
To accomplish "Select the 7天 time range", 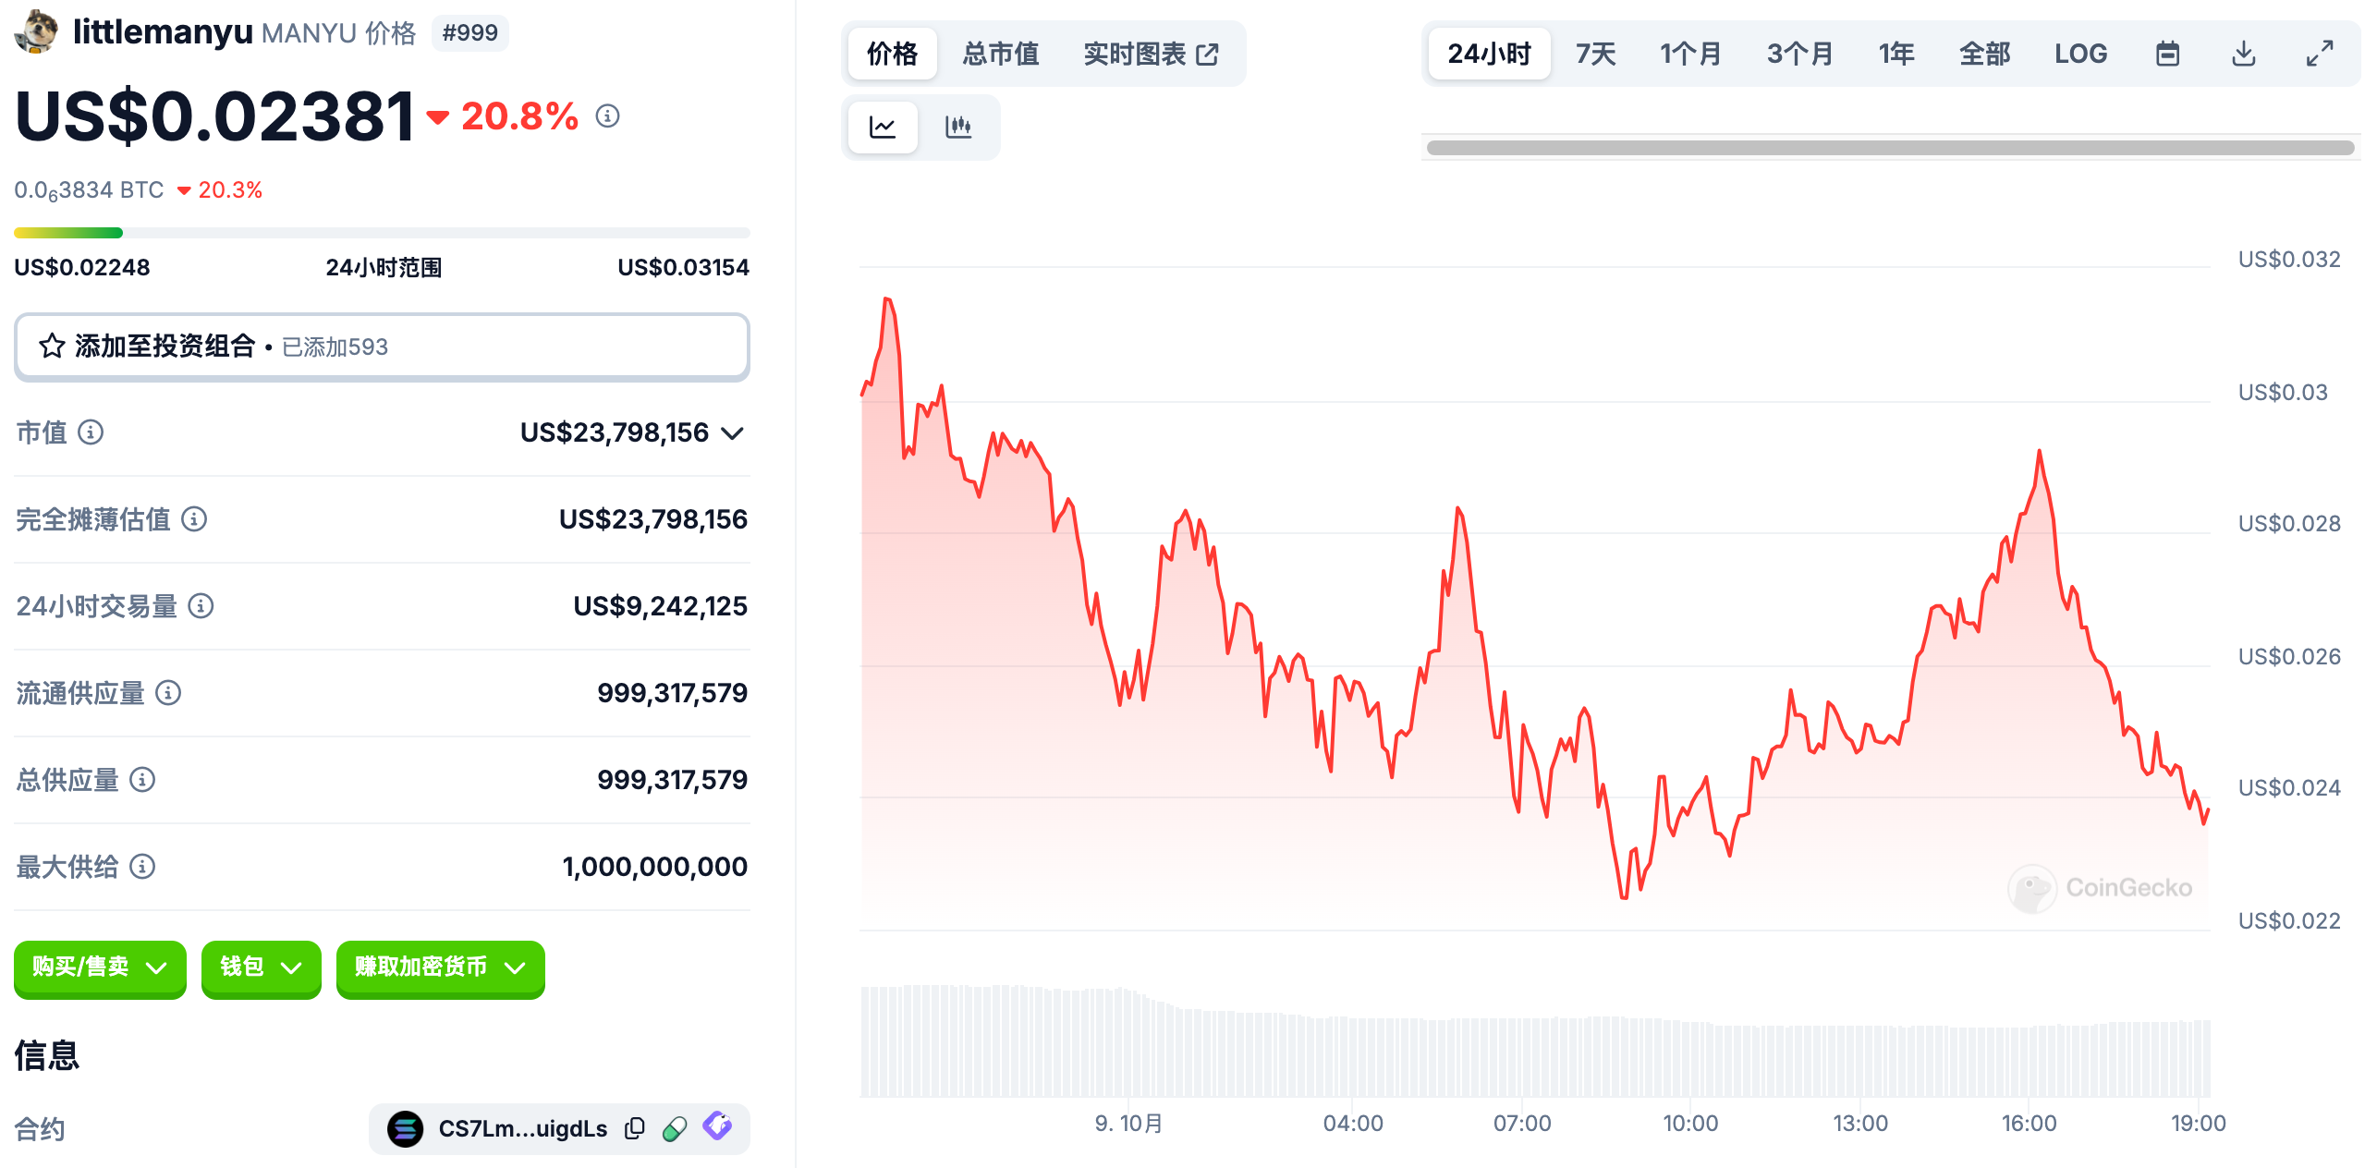I will pos(1595,54).
